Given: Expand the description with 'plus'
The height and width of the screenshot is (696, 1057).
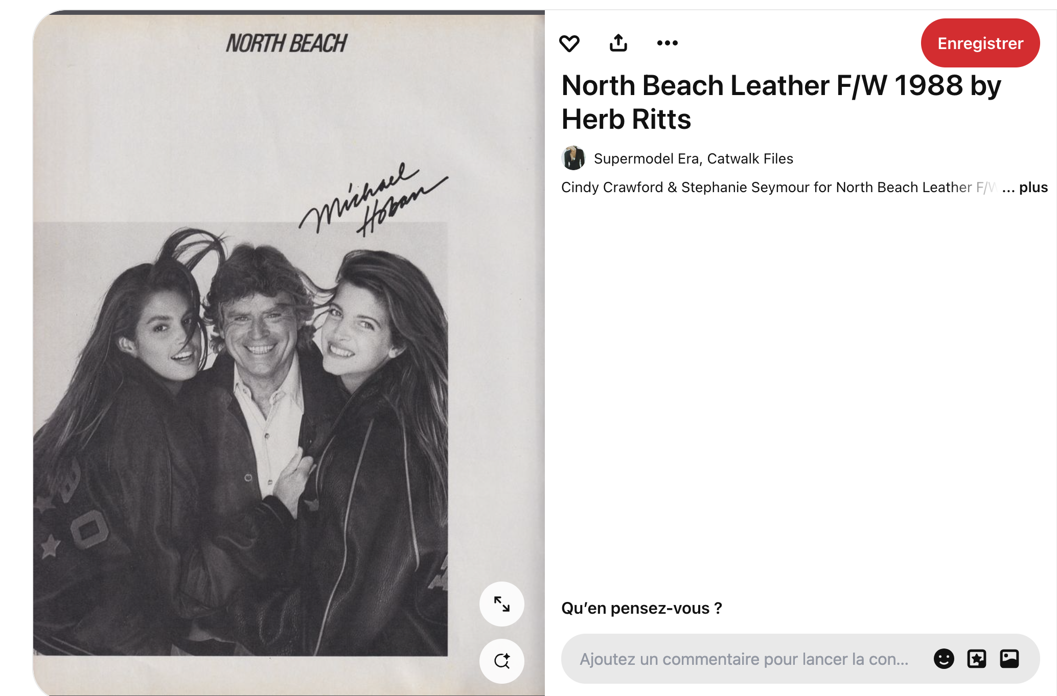Looking at the screenshot, I should tap(1033, 188).
